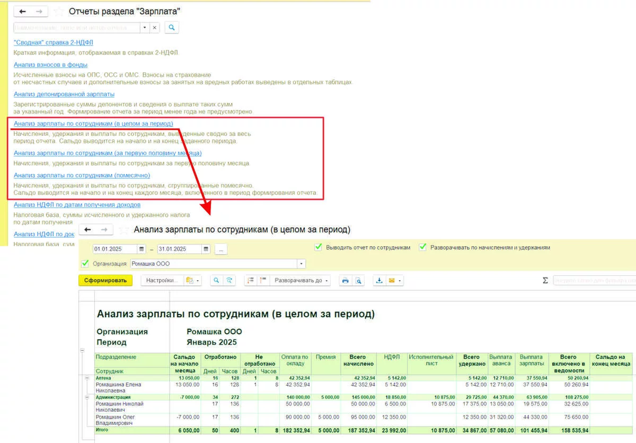Open 'Анализ взносов в фонды' report link
Image resolution: width=636 pixels, height=443 pixels.
coord(50,65)
